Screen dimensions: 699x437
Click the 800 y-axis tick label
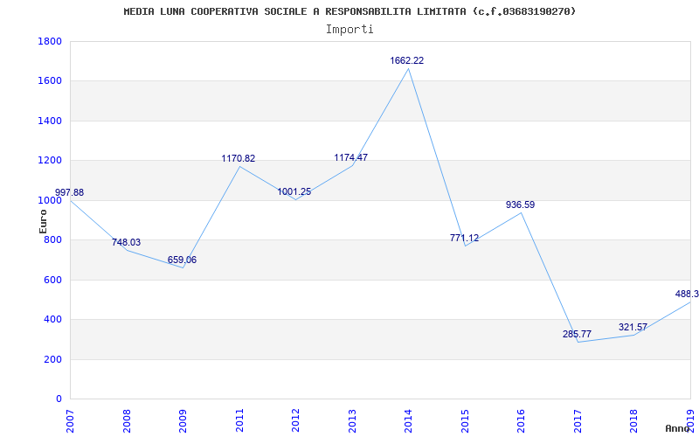53,239
